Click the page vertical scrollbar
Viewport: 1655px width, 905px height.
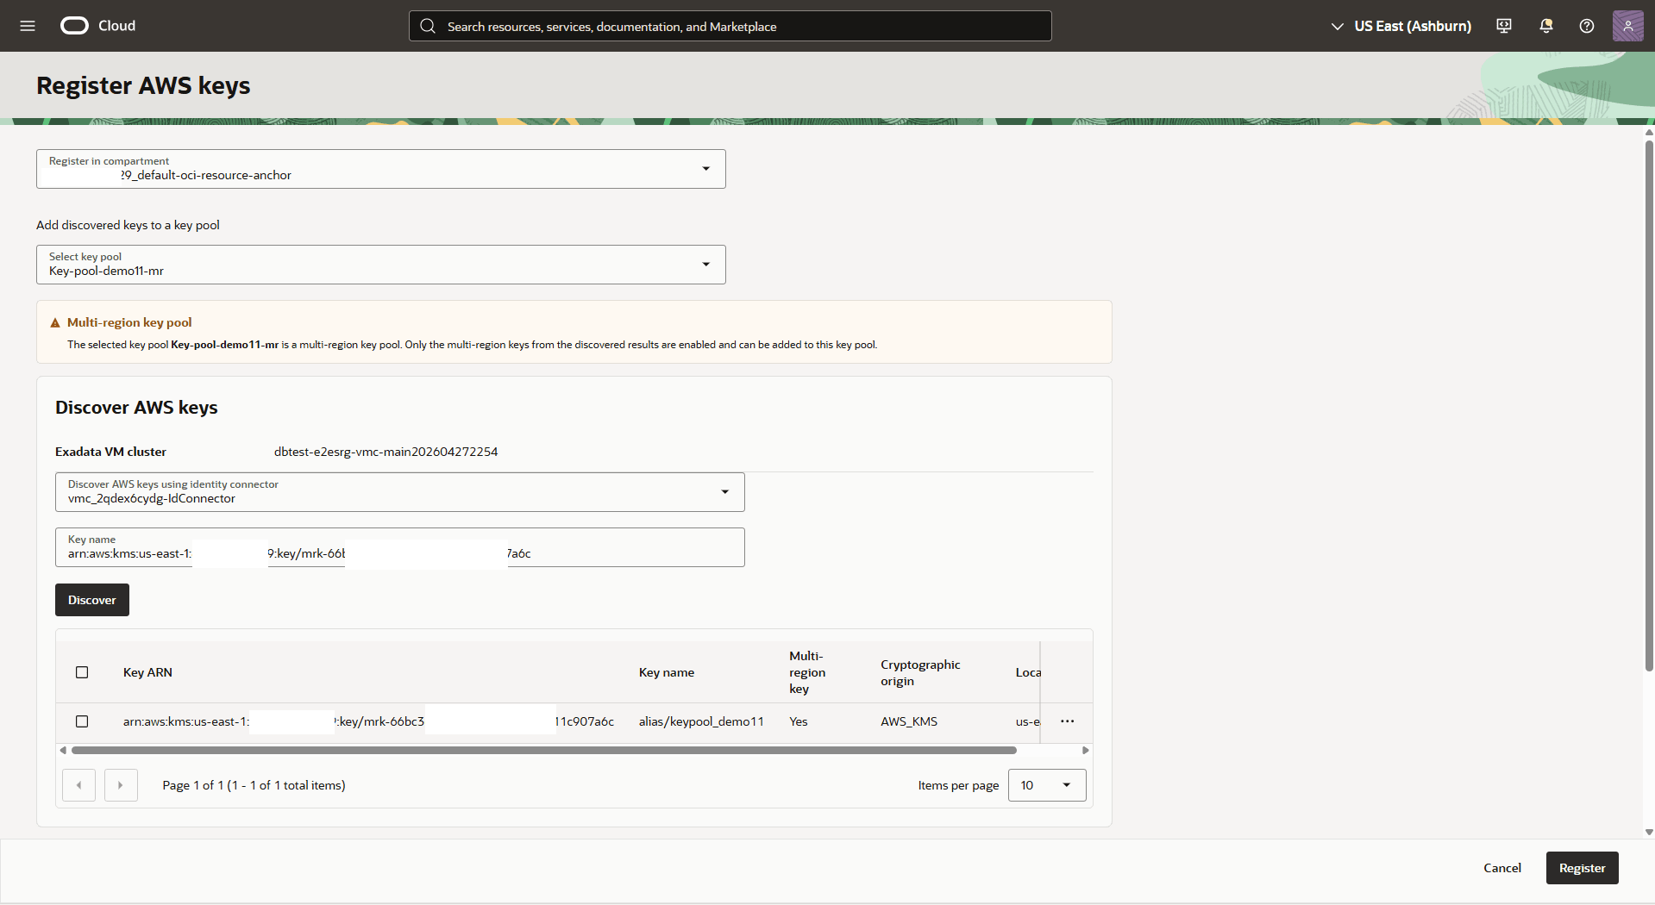coord(1649,405)
